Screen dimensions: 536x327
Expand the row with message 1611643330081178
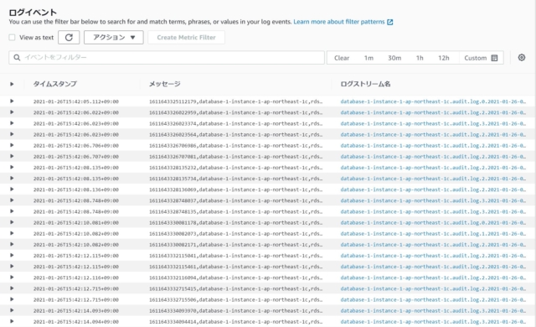(12, 222)
